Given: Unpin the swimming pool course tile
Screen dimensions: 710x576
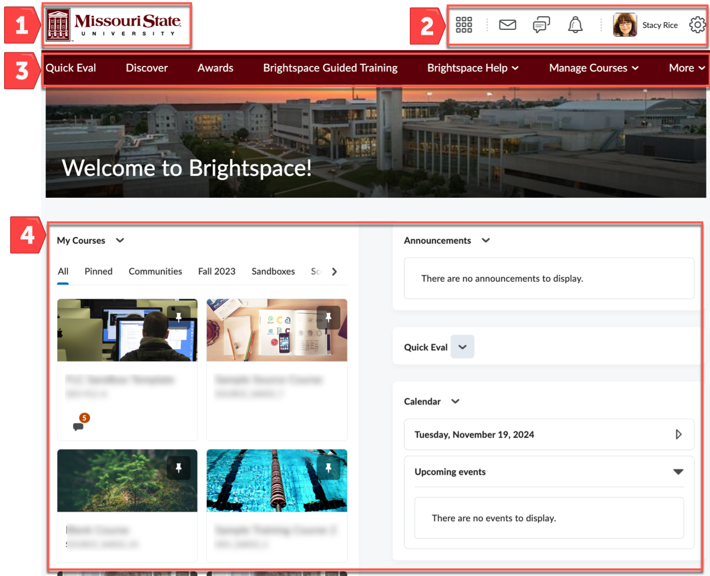Looking at the screenshot, I should 328,468.
